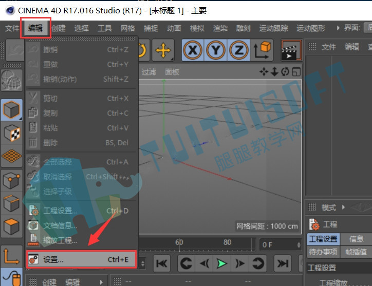Viewport: 372px width, 286px height.
Task: Expand the arrow next to 模式
Action: (x=343, y=207)
